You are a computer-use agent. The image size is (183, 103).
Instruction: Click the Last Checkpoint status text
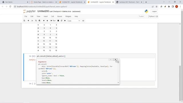60,11
